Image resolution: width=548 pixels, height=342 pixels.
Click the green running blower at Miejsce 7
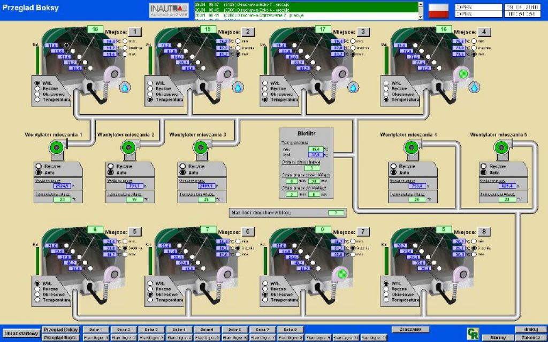tap(340, 274)
